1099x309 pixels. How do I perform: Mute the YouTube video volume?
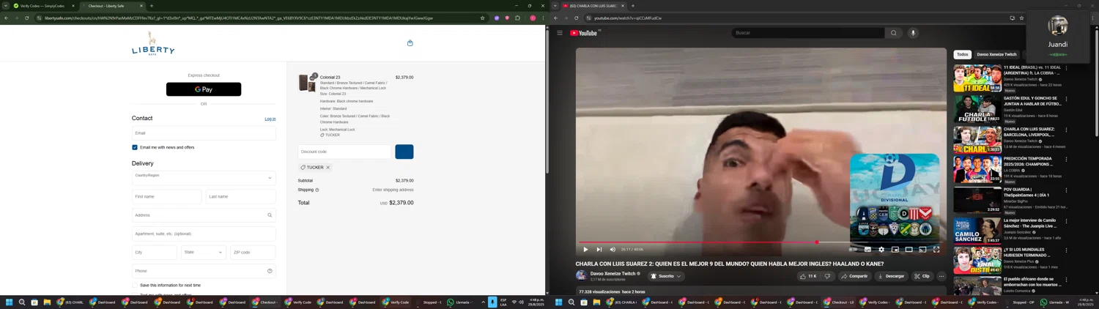pyautogui.click(x=613, y=250)
